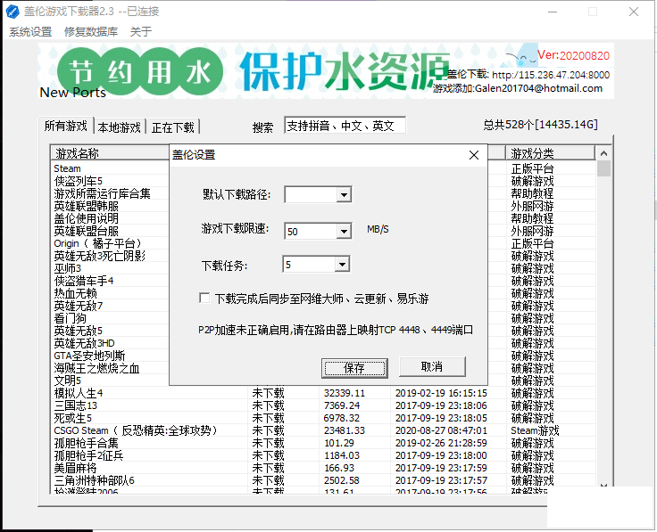Click the 游戏分类 column header
Viewport: 657px width, 532px height.
click(x=550, y=153)
